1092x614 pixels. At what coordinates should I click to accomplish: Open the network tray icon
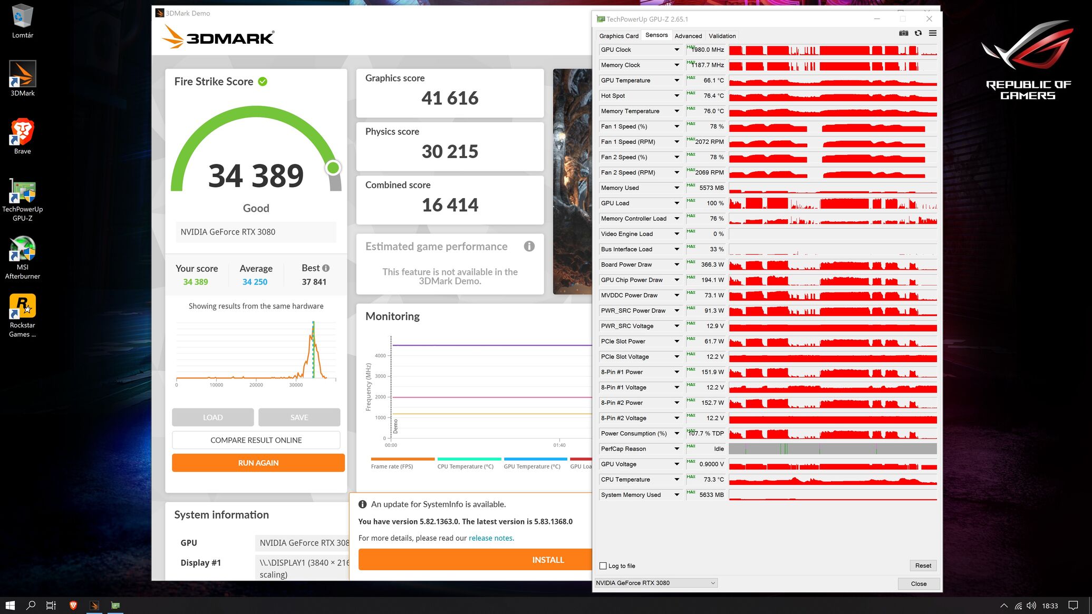click(x=1018, y=606)
